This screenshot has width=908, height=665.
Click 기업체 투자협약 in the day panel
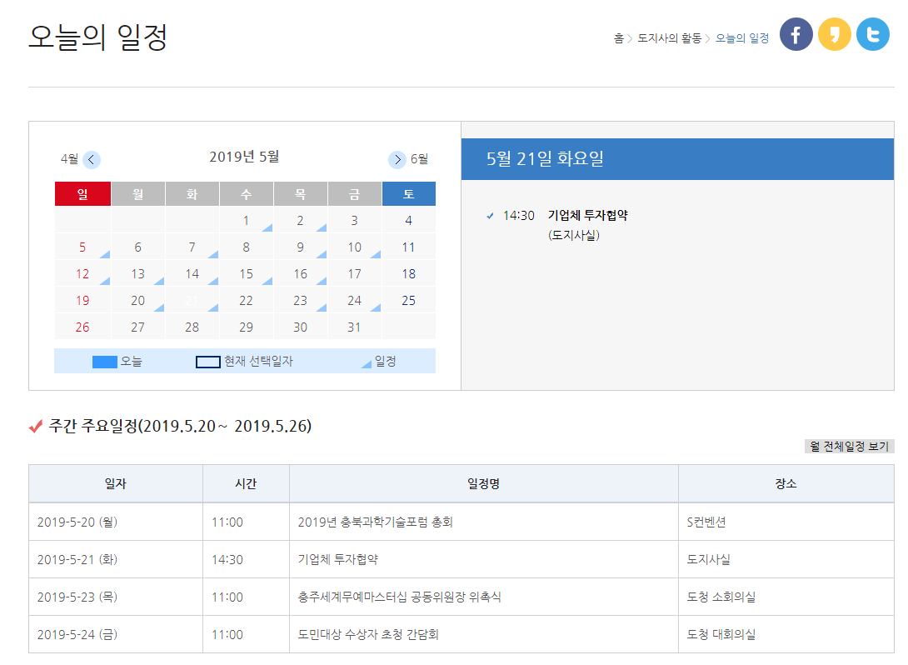587,215
